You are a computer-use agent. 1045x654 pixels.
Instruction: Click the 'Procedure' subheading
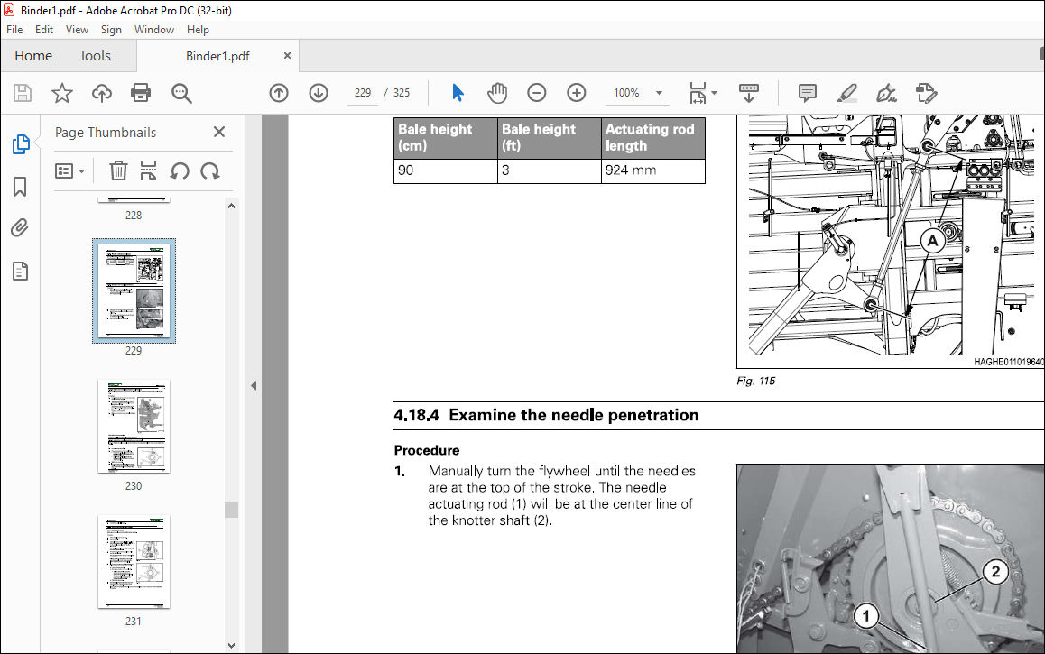[x=427, y=450]
